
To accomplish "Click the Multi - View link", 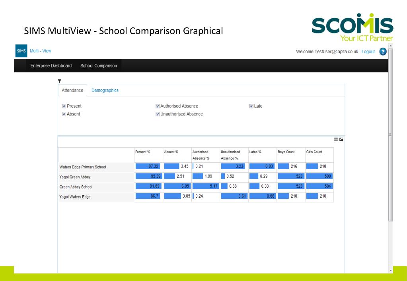I will point(41,51).
